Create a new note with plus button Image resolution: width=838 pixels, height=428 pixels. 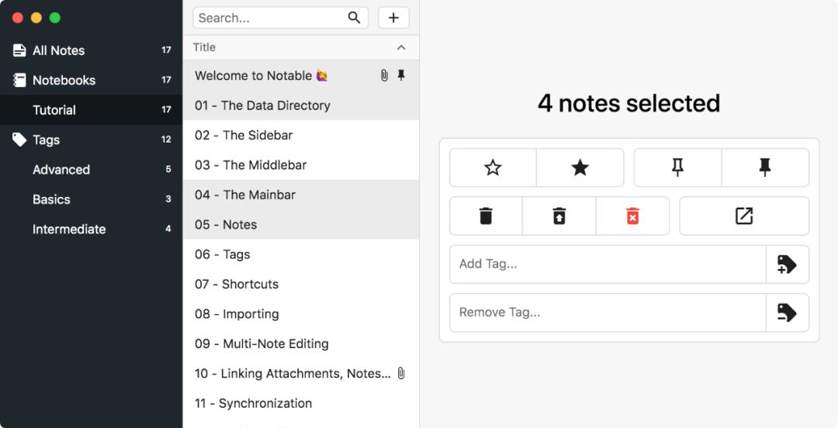[393, 18]
